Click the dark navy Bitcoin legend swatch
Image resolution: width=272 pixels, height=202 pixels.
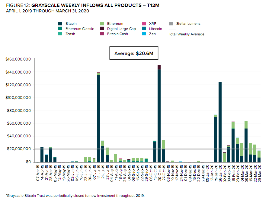[x=60, y=24]
